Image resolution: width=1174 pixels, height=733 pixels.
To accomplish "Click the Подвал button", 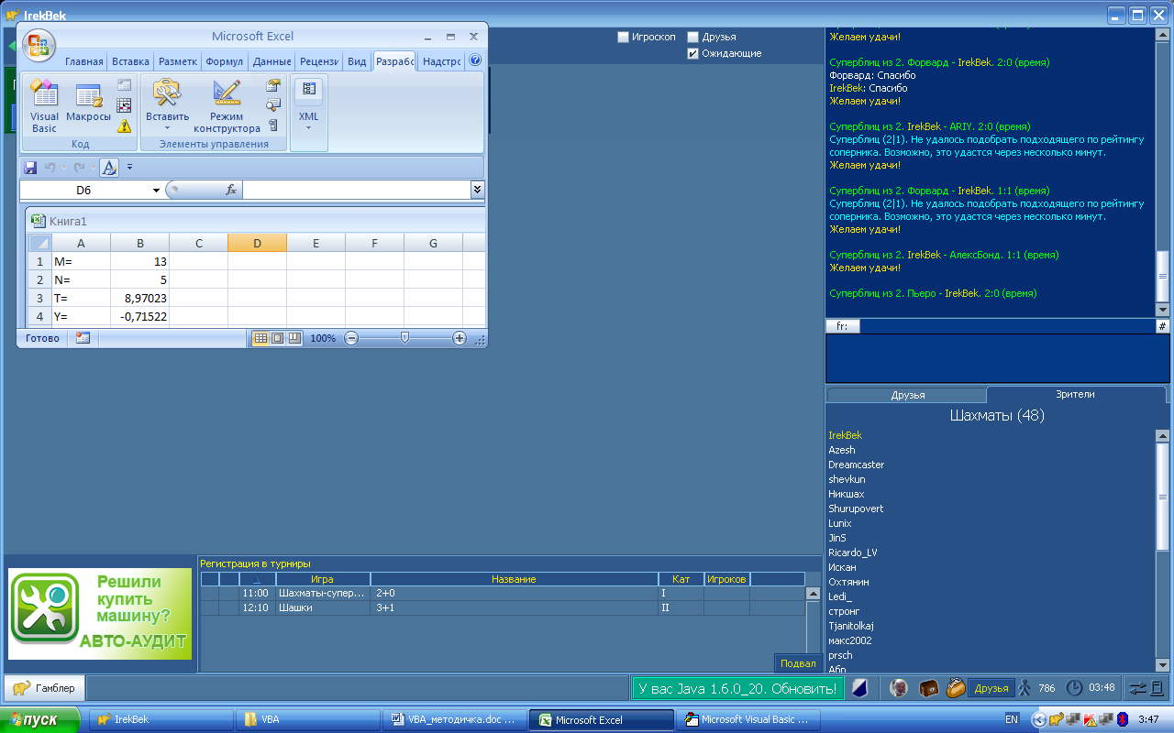I will (x=798, y=663).
